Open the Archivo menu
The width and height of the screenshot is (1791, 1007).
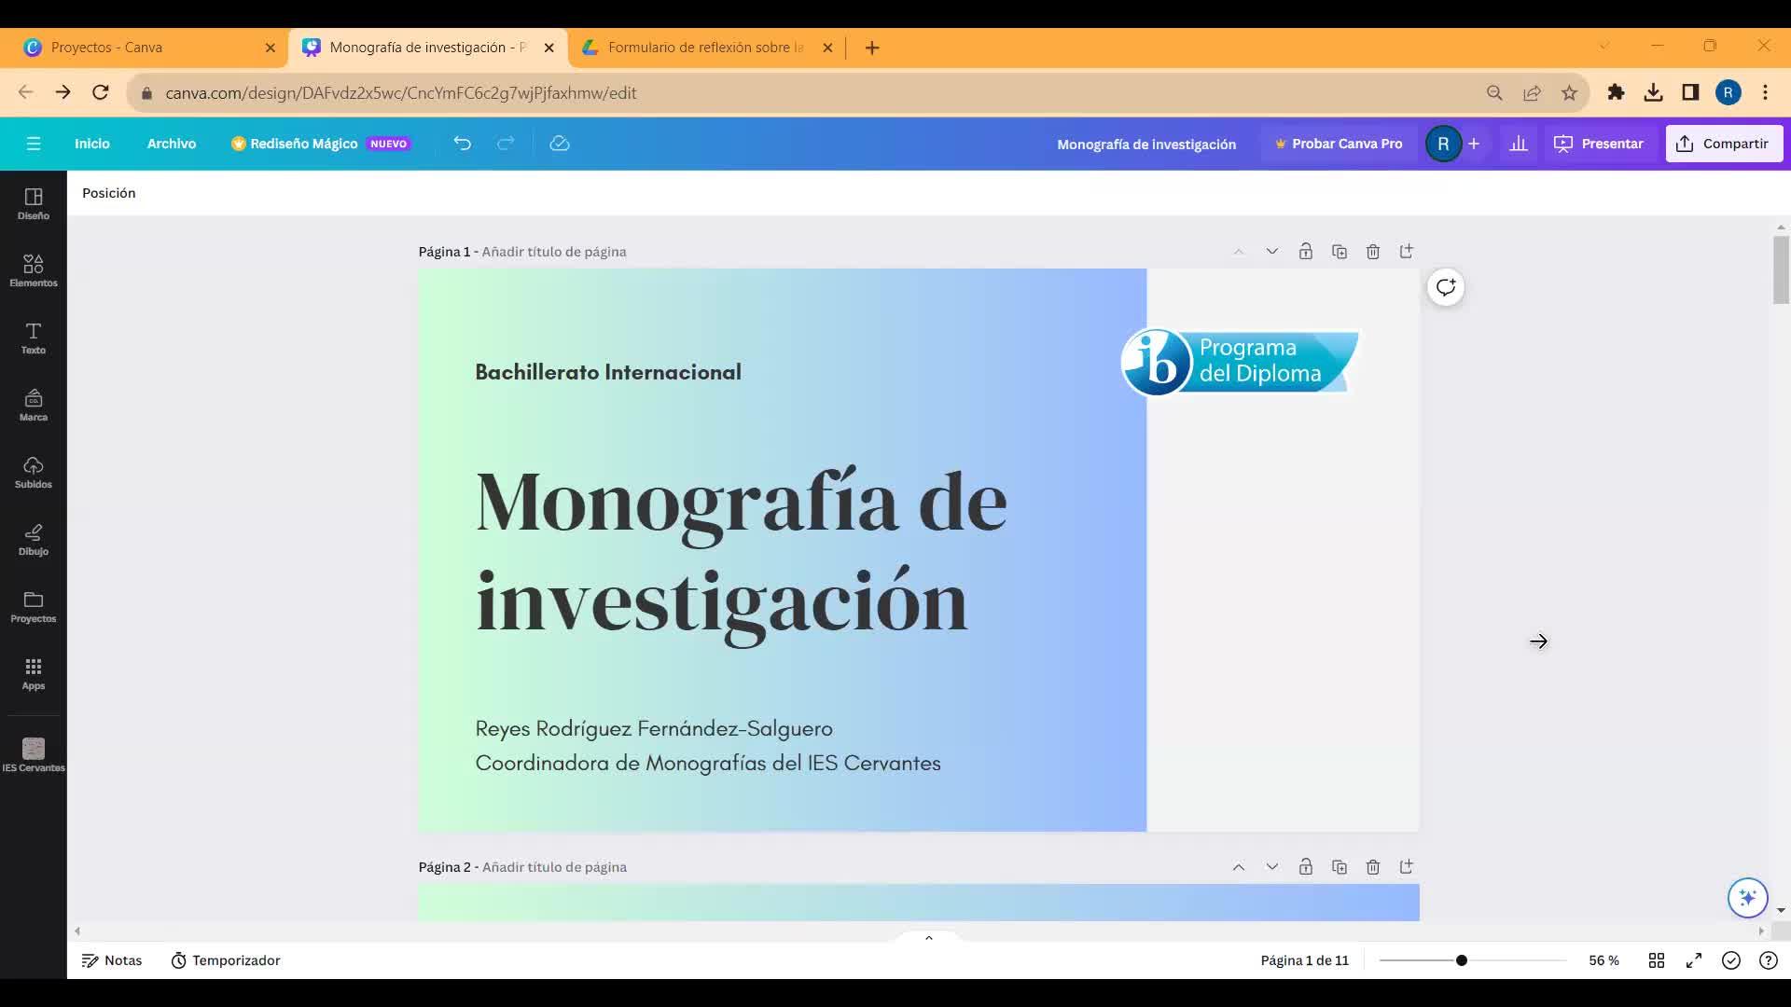point(172,144)
